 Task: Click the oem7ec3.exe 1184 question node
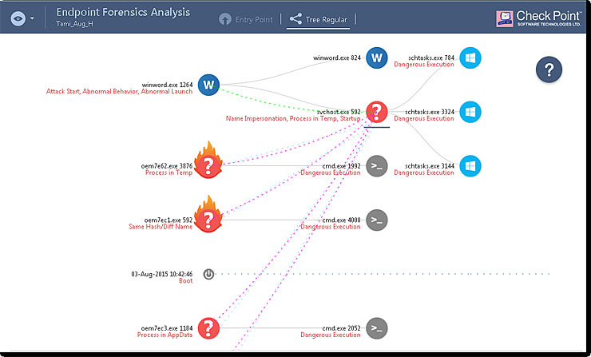(208, 327)
